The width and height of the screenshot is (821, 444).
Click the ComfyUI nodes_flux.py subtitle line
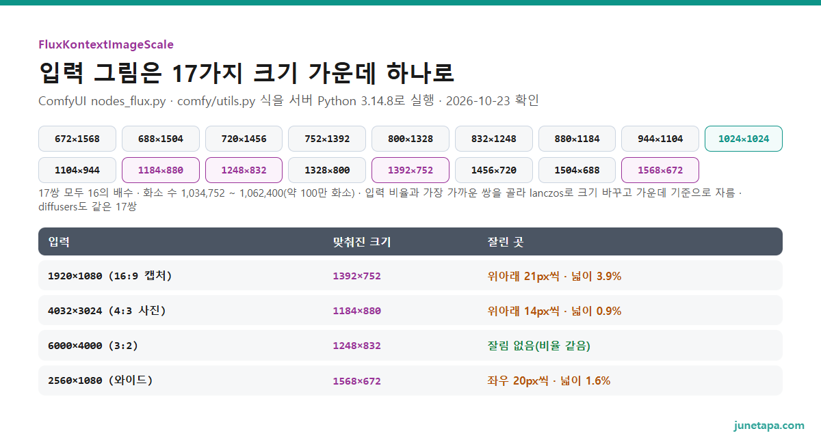[x=289, y=101]
